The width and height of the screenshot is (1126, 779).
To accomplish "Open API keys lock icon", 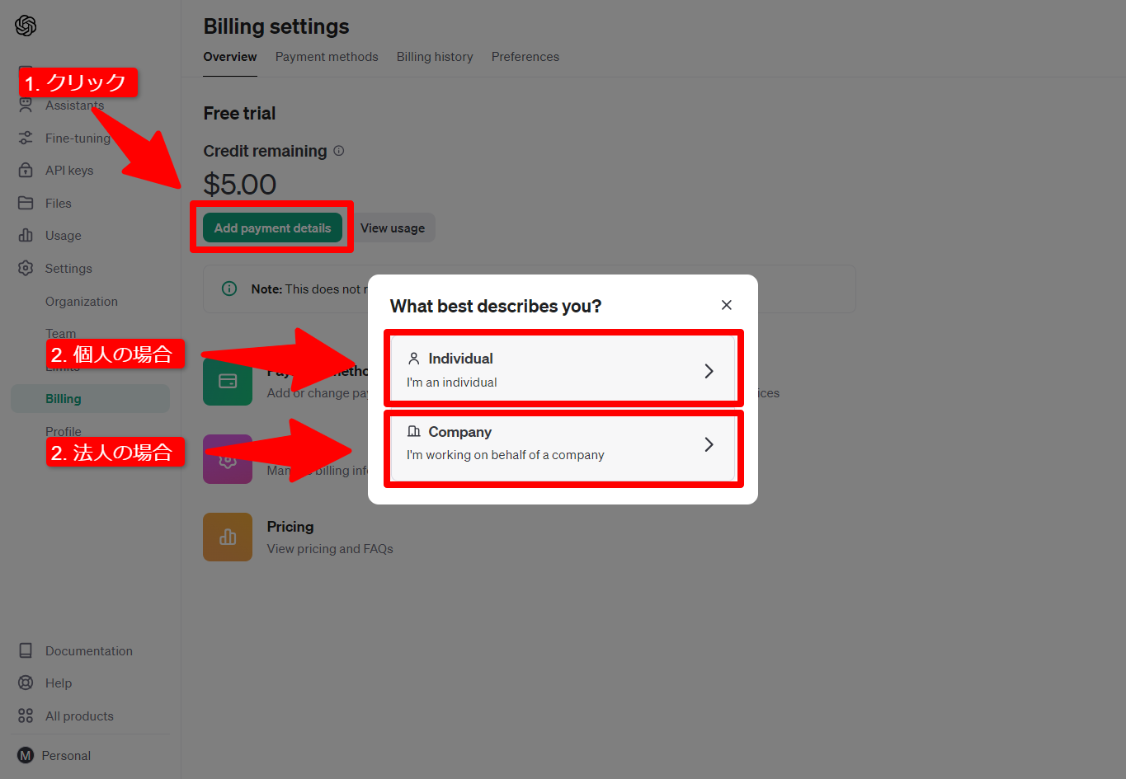I will tap(26, 171).
